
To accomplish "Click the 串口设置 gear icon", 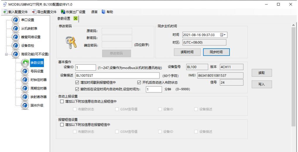I will click(16, 20).
